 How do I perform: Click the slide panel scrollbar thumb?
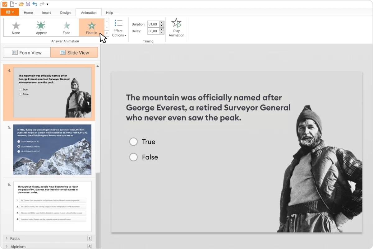pos(98,210)
